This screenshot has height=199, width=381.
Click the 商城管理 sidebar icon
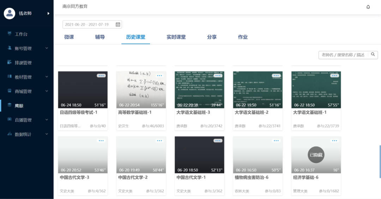10,91
